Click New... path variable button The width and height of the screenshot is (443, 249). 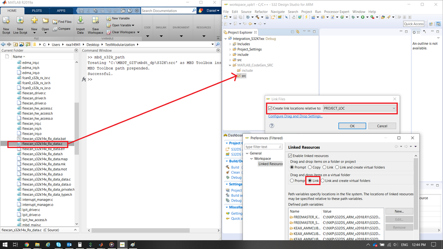point(399,211)
